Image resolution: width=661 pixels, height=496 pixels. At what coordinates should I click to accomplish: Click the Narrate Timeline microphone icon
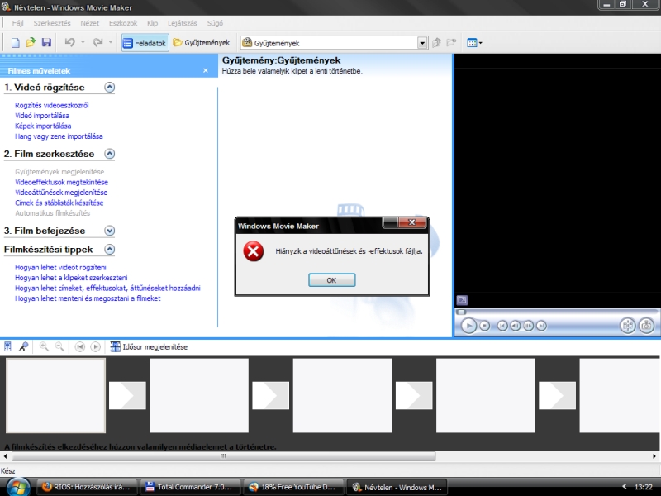24,346
